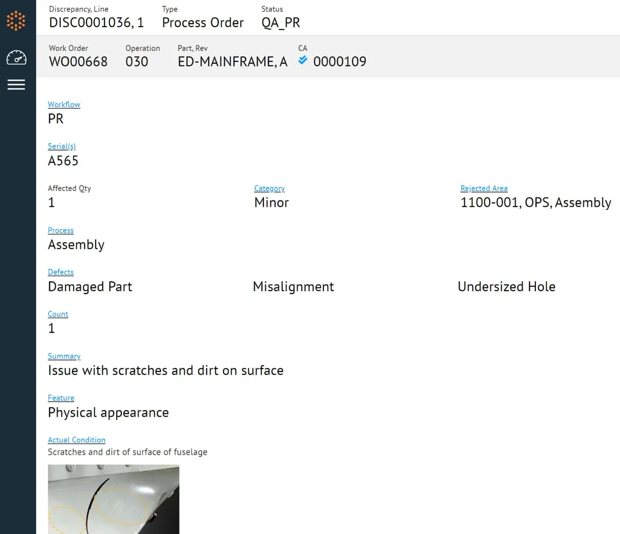This screenshot has height=534, width=620.
Task: Click the PR workflow value
Action: coord(56,119)
